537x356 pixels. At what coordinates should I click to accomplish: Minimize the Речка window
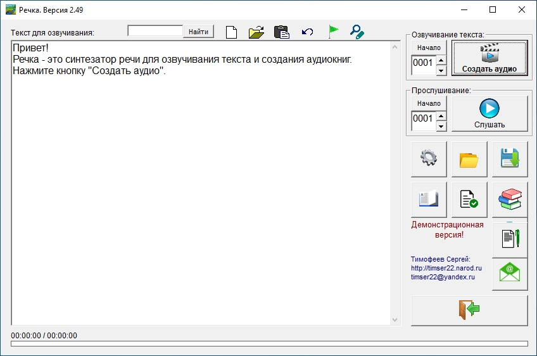(464, 10)
